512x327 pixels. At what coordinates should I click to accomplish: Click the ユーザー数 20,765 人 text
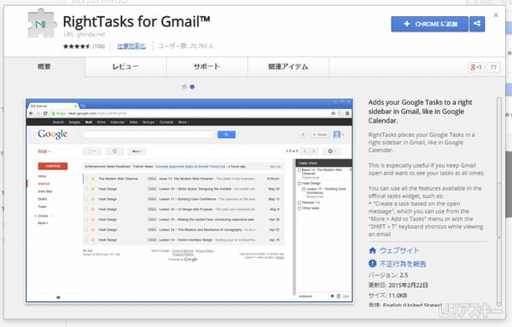pos(186,46)
